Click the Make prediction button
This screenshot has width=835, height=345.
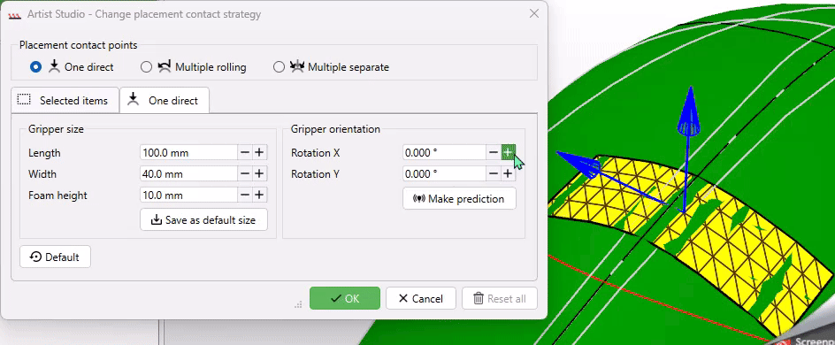coord(460,198)
